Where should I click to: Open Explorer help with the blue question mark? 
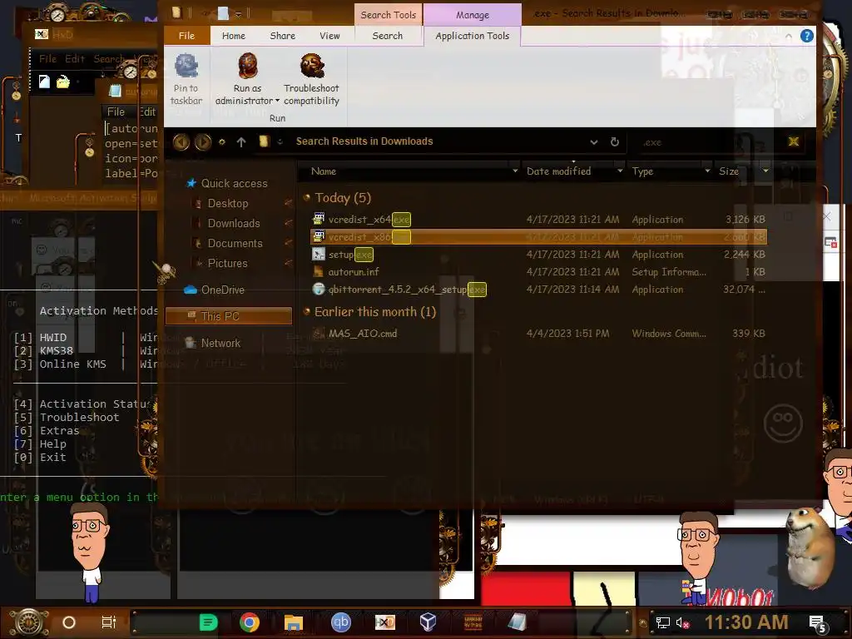(x=807, y=36)
